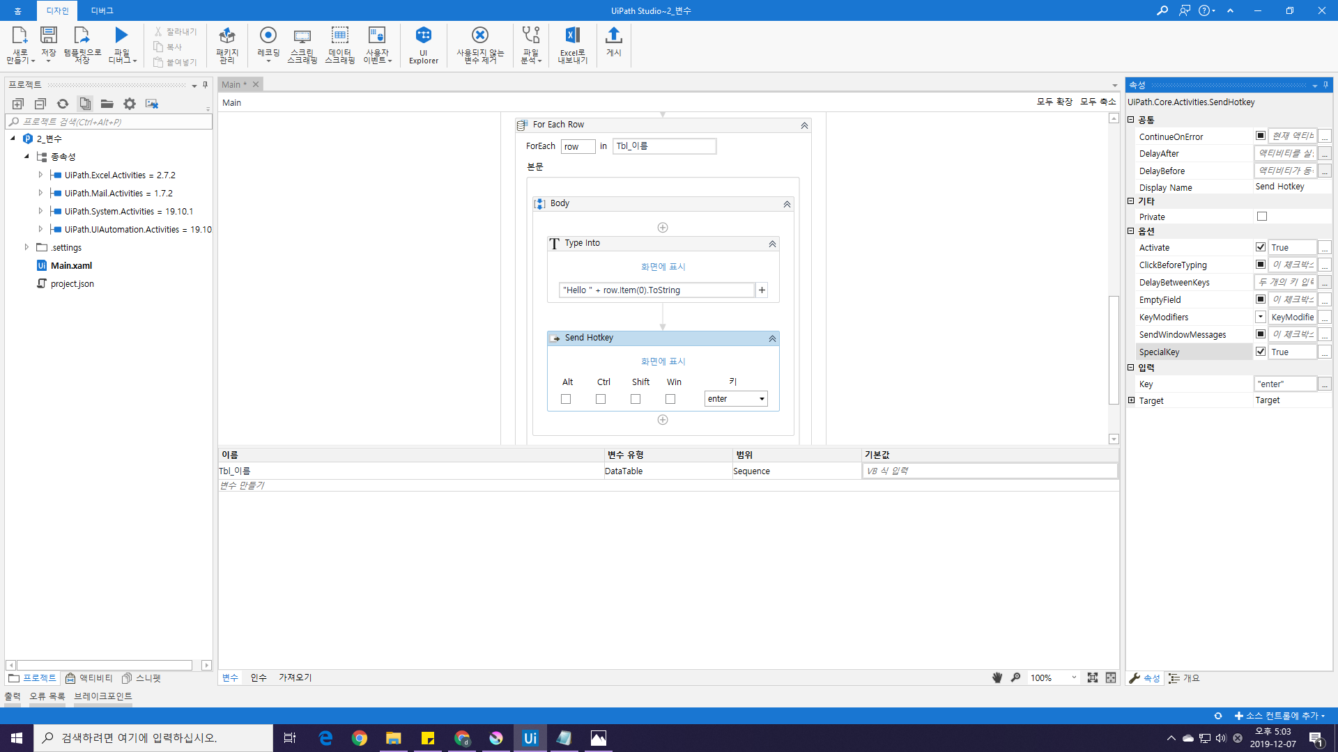This screenshot has width=1338, height=752.
Task: Toggle the Private property checkbox
Action: coord(1262,217)
